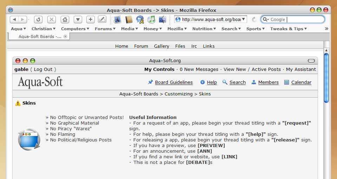Open My Assistant link
The height and width of the screenshot is (179, 337).
[301, 69]
